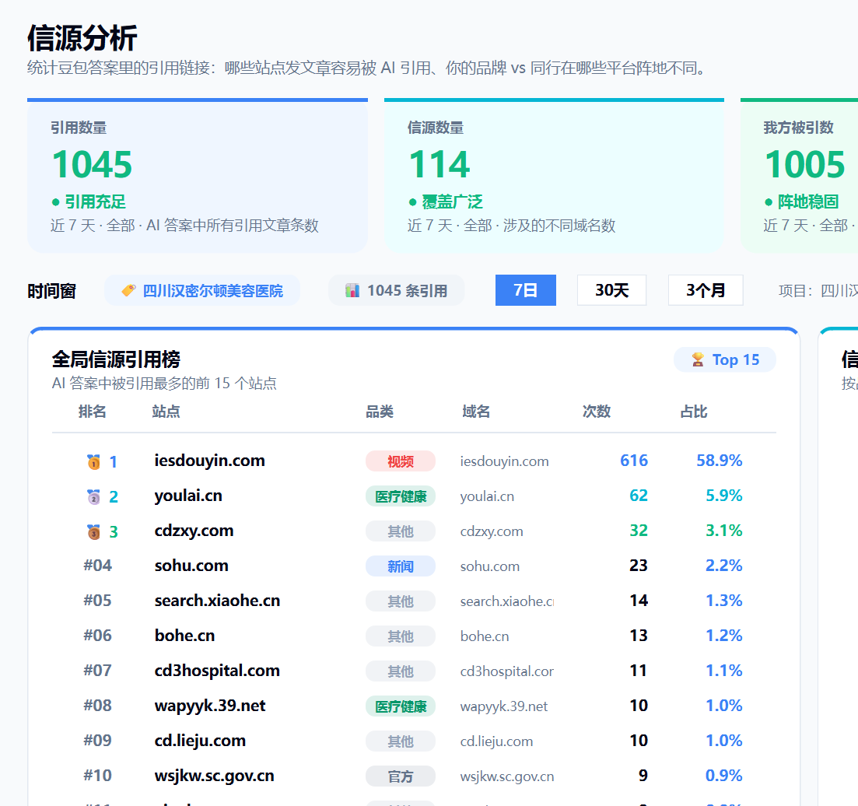Click the 5.9% share value

point(724,496)
